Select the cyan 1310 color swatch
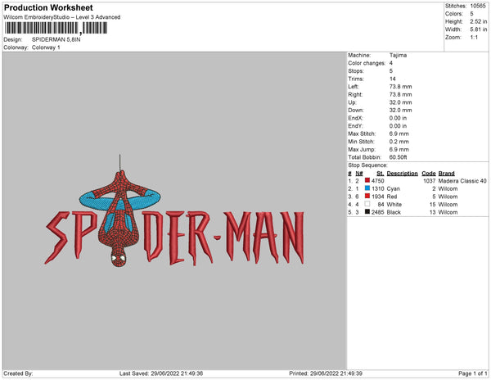 click(367, 188)
